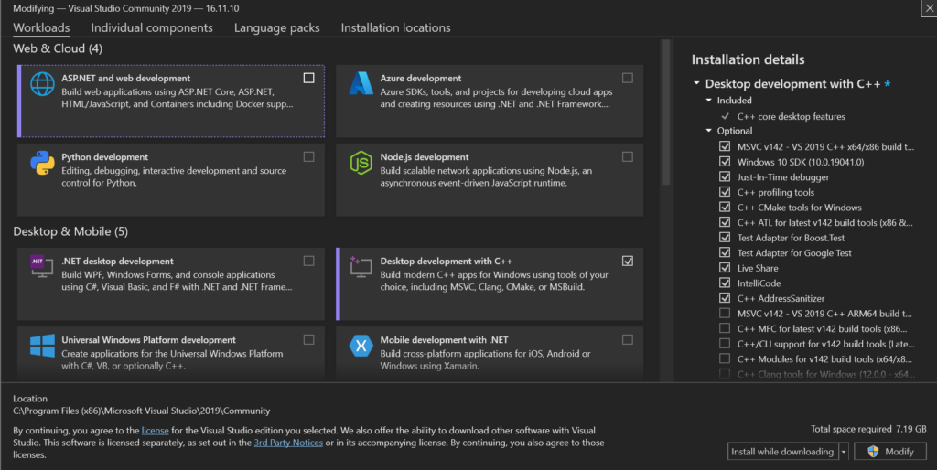Open the Install while downloading dropdown arrow

(844, 452)
